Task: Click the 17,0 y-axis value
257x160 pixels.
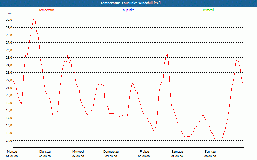Action: coord(9,118)
